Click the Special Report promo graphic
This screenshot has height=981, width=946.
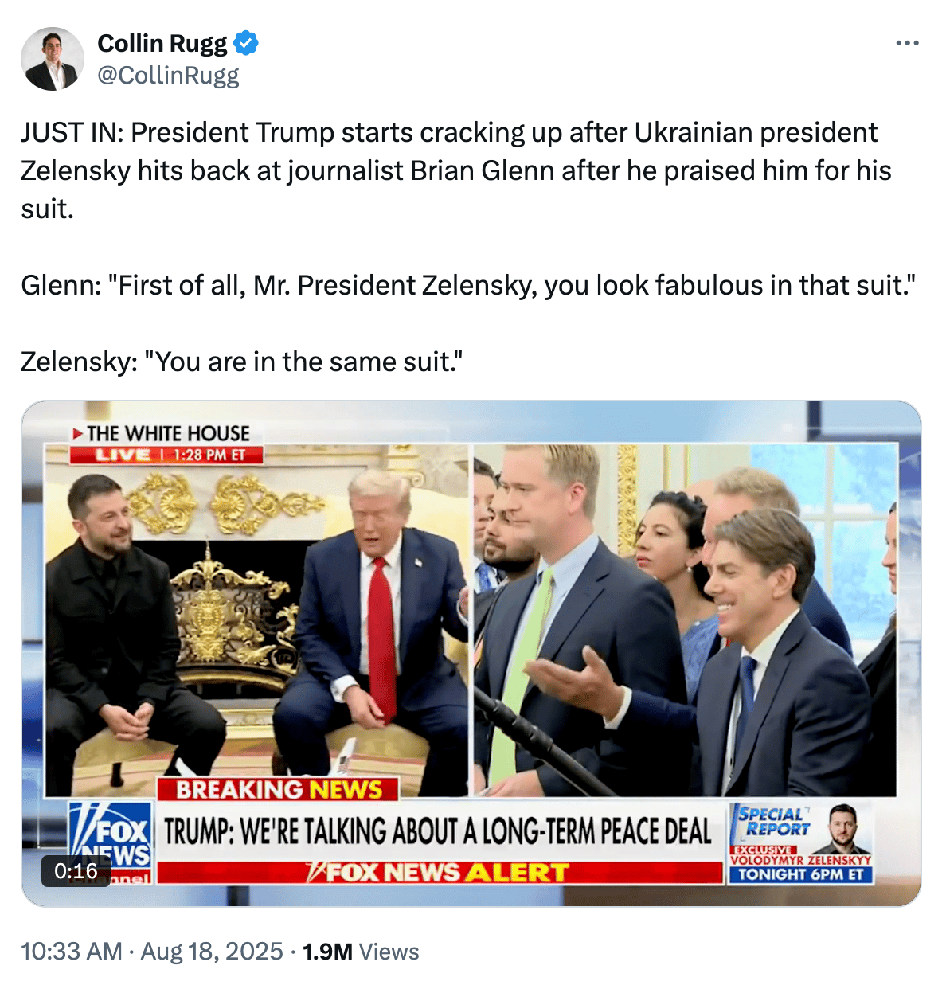tap(801, 843)
